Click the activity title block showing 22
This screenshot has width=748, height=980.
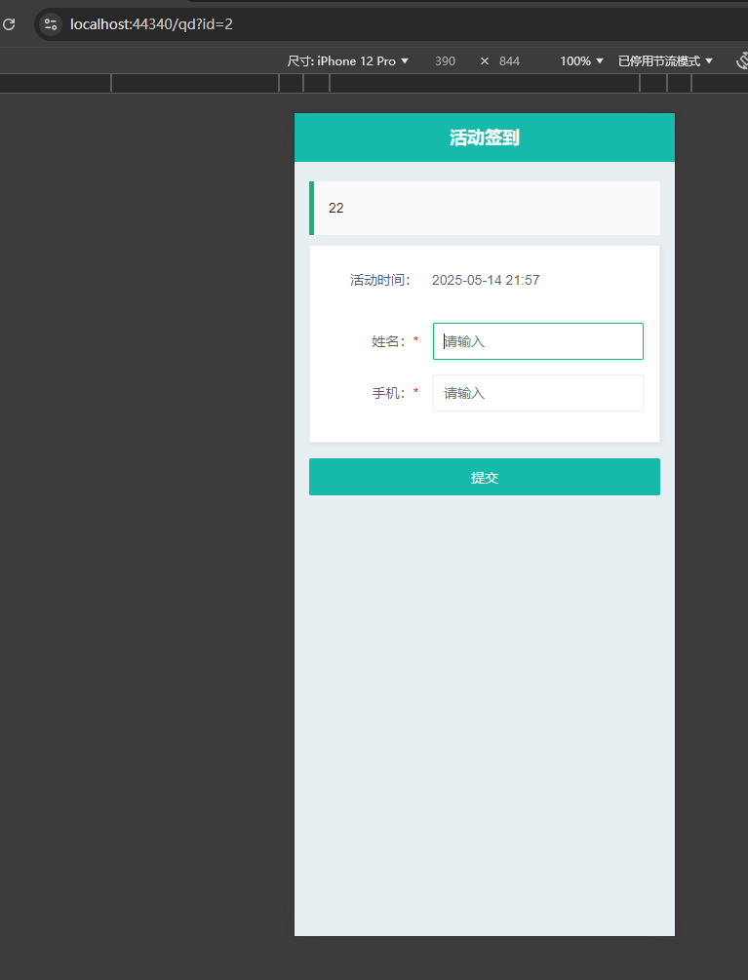(485, 208)
